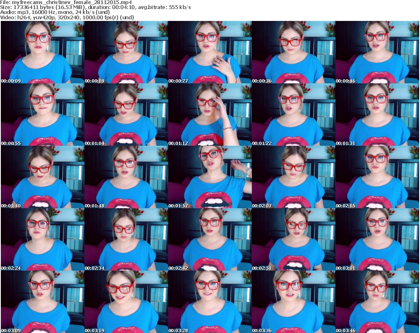Open the frame at 00:01:31

click(377, 115)
